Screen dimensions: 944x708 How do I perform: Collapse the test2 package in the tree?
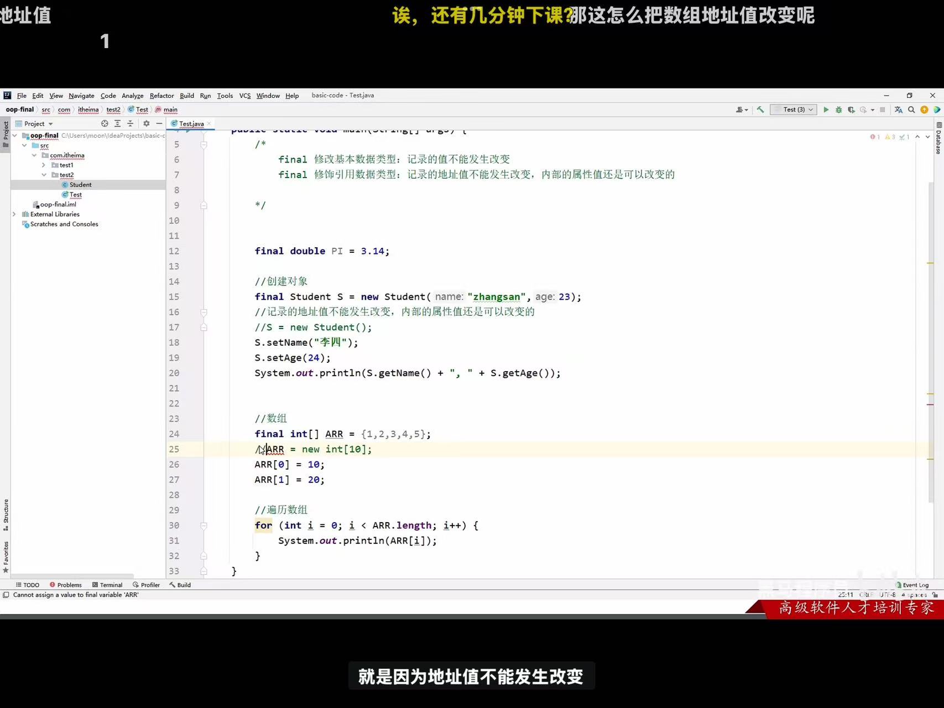point(44,175)
